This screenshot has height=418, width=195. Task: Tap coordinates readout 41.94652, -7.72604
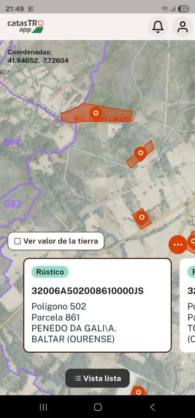(x=38, y=60)
